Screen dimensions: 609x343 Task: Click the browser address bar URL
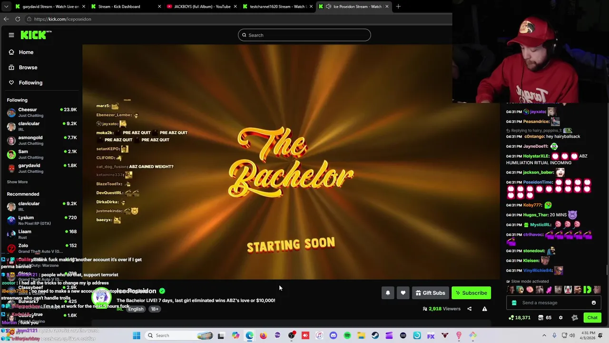62,19
